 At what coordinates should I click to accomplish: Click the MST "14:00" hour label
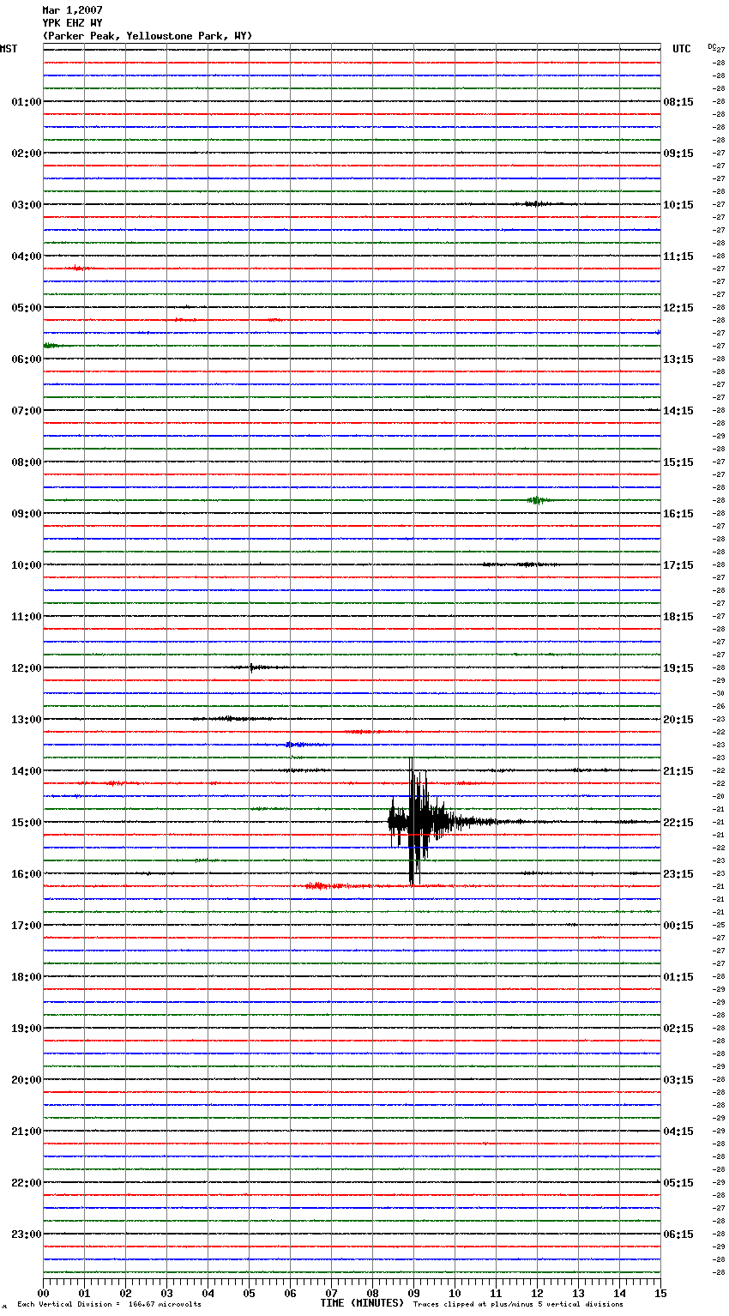(27, 771)
